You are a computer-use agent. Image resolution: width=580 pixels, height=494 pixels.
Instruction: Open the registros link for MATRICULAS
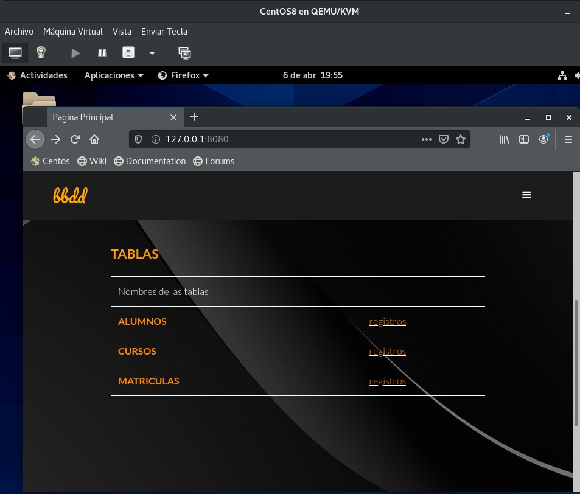coord(387,381)
